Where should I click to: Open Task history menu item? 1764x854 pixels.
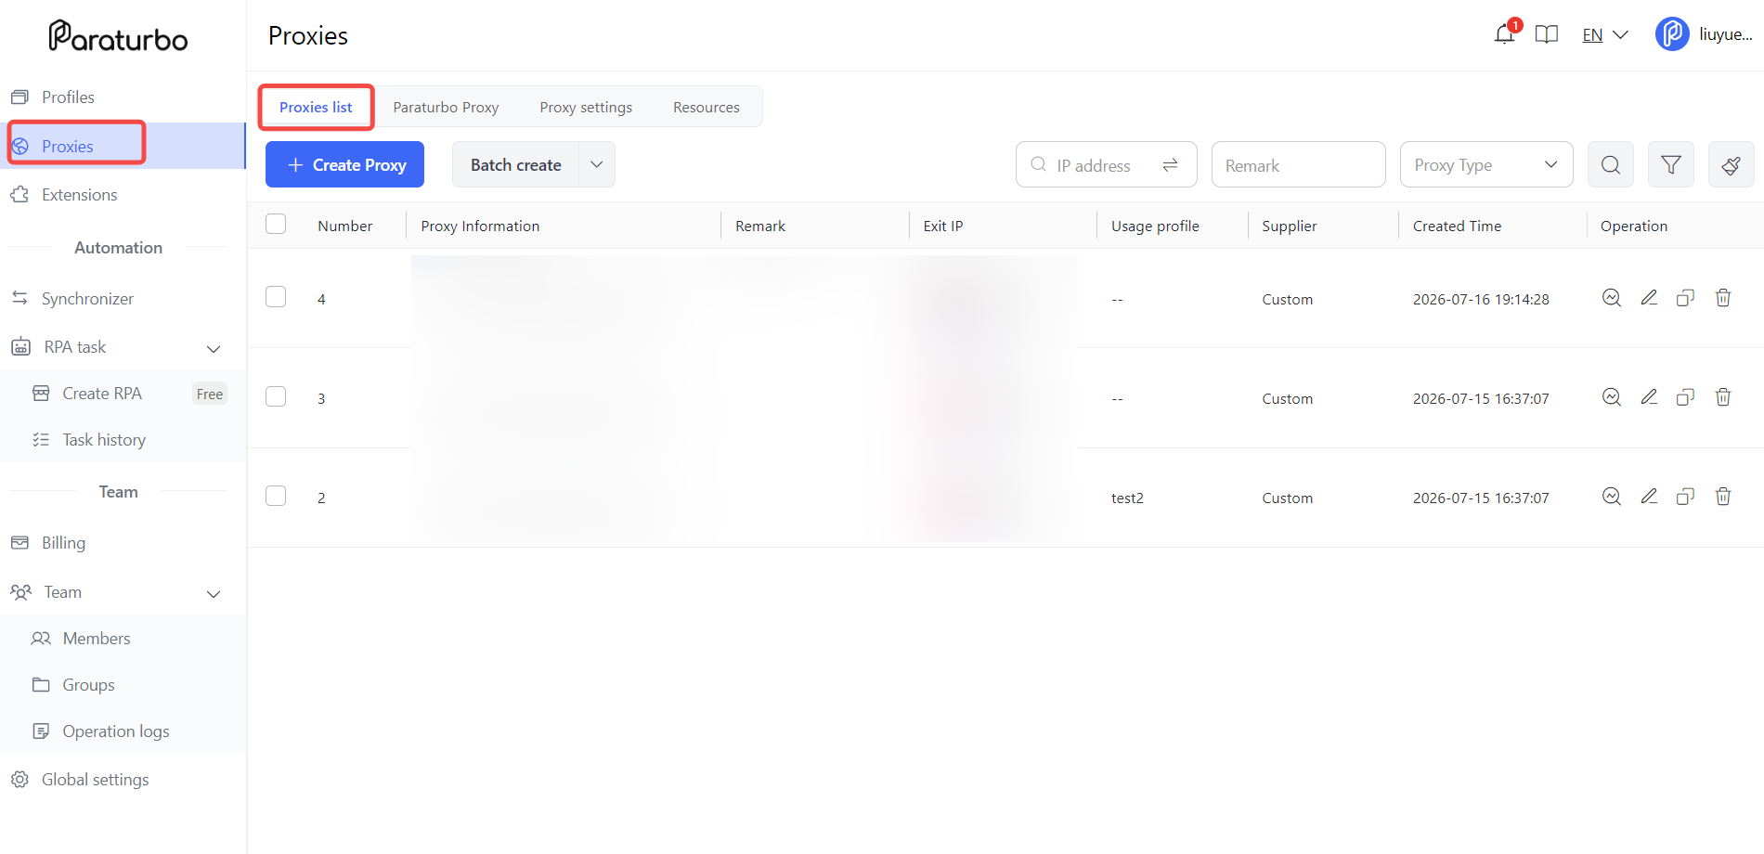click(x=123, y=439)
